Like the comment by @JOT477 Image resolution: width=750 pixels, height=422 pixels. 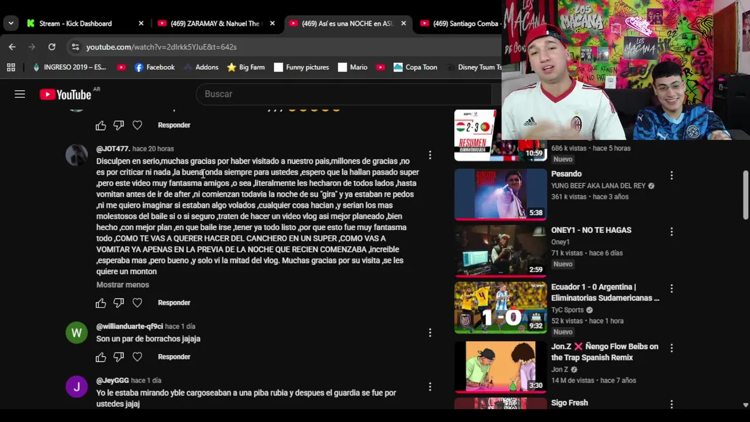[101, 303]
